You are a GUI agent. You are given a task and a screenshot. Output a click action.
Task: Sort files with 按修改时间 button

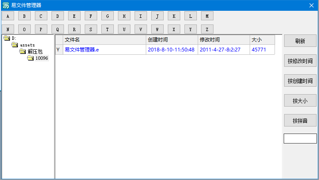coord(300,61)
